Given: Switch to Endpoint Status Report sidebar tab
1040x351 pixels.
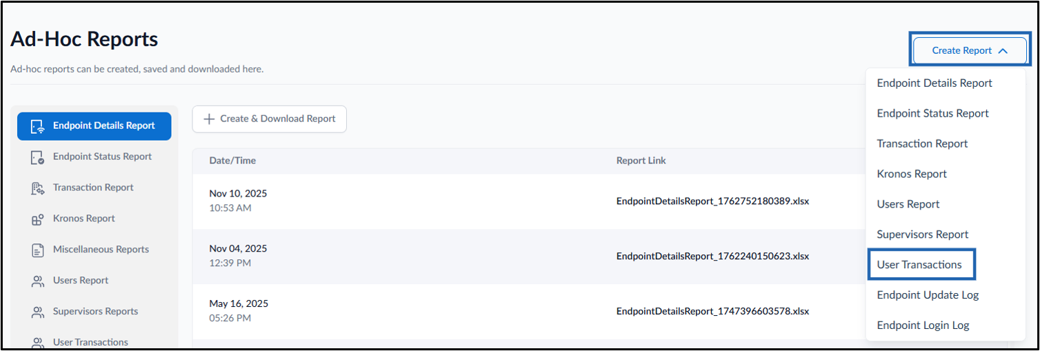Looking at the screenshot, I should point(94,157).
